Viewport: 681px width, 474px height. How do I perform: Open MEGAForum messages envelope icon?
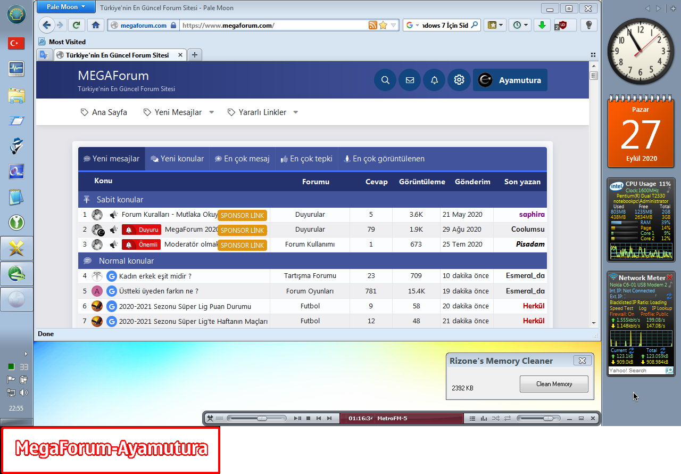pos(410,80)
